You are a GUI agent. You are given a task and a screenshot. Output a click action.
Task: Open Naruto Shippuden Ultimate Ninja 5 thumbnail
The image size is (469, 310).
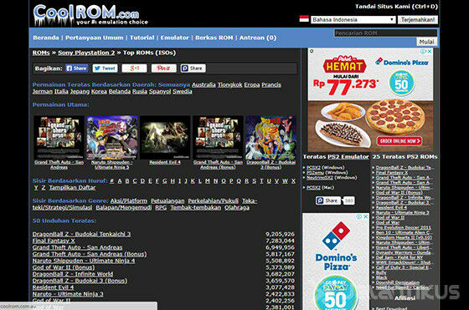point(112,138)
